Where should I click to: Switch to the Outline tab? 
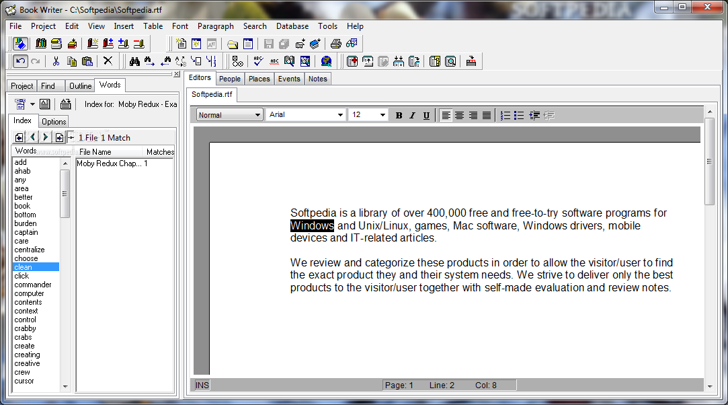tap(80, 86)
